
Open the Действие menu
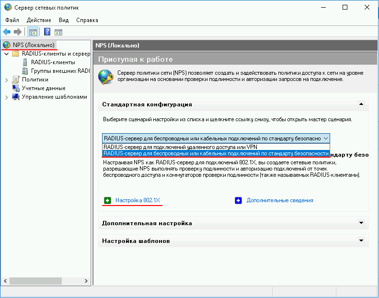(x=39, y=20)
